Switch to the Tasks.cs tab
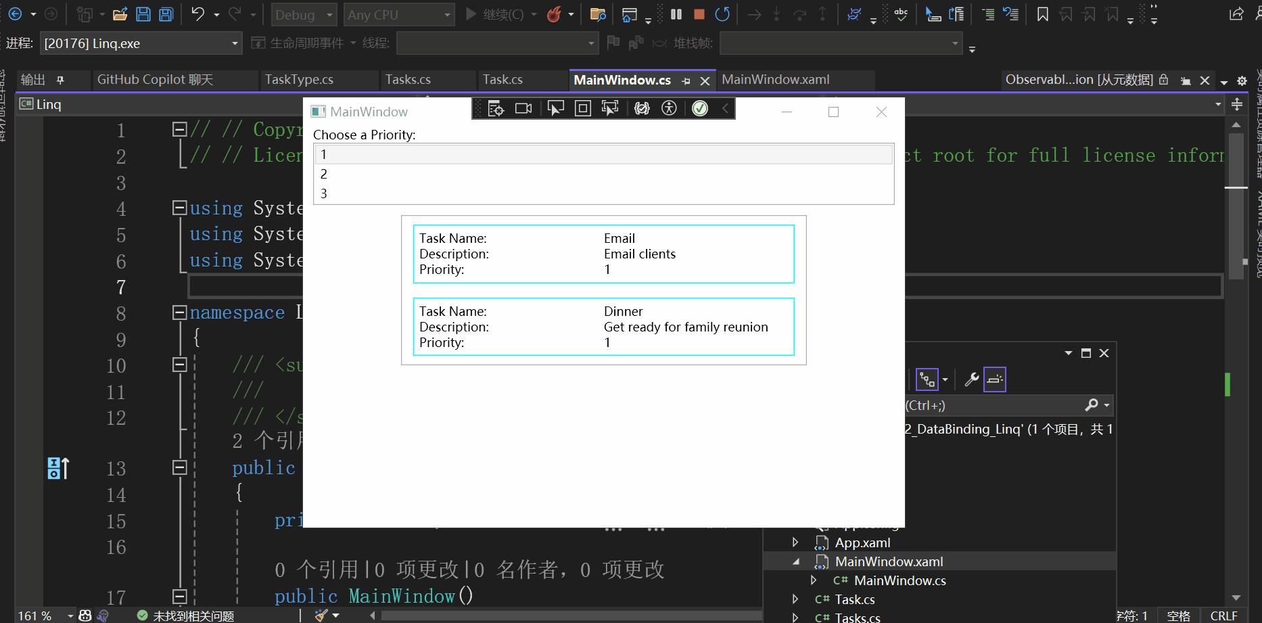This screenshot has height=623, width=1262. point(408,79)
